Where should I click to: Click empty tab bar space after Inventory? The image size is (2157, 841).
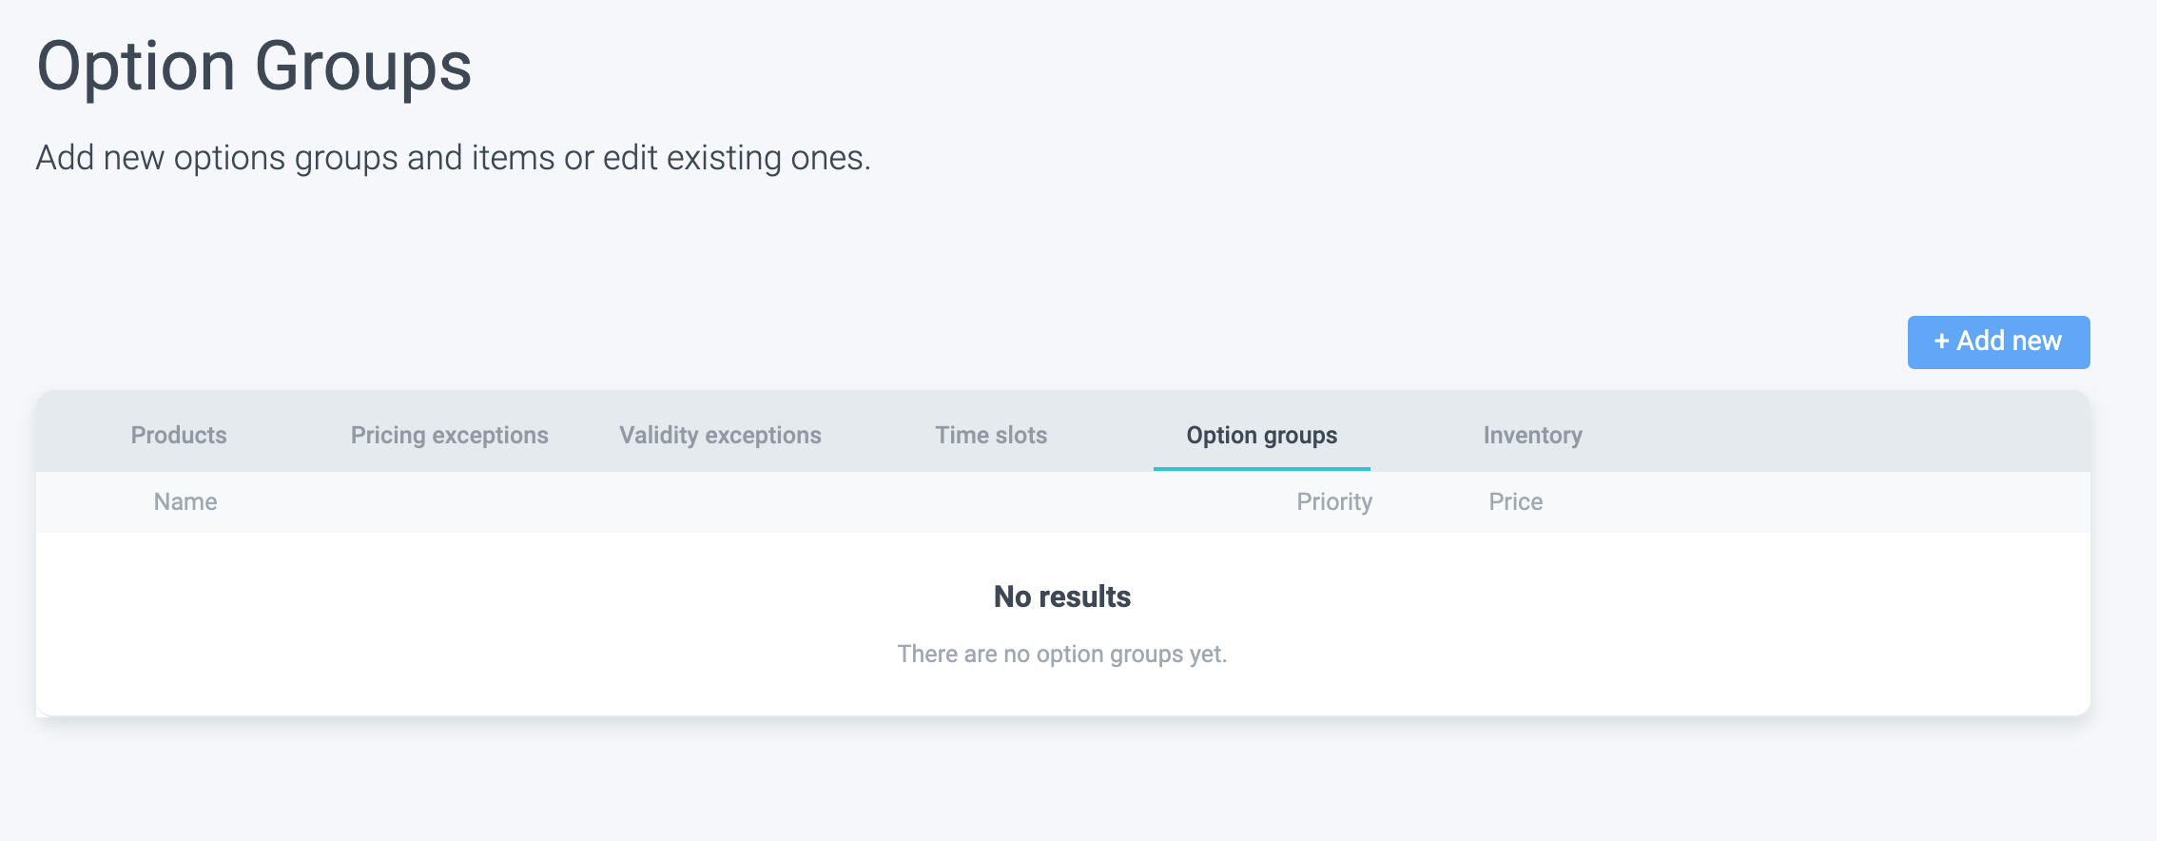(x=1836, y=435)
